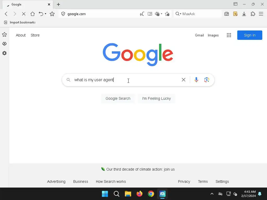Click the Google Search button
This screenshot has height=200, width=267.
tap(118, 98)
